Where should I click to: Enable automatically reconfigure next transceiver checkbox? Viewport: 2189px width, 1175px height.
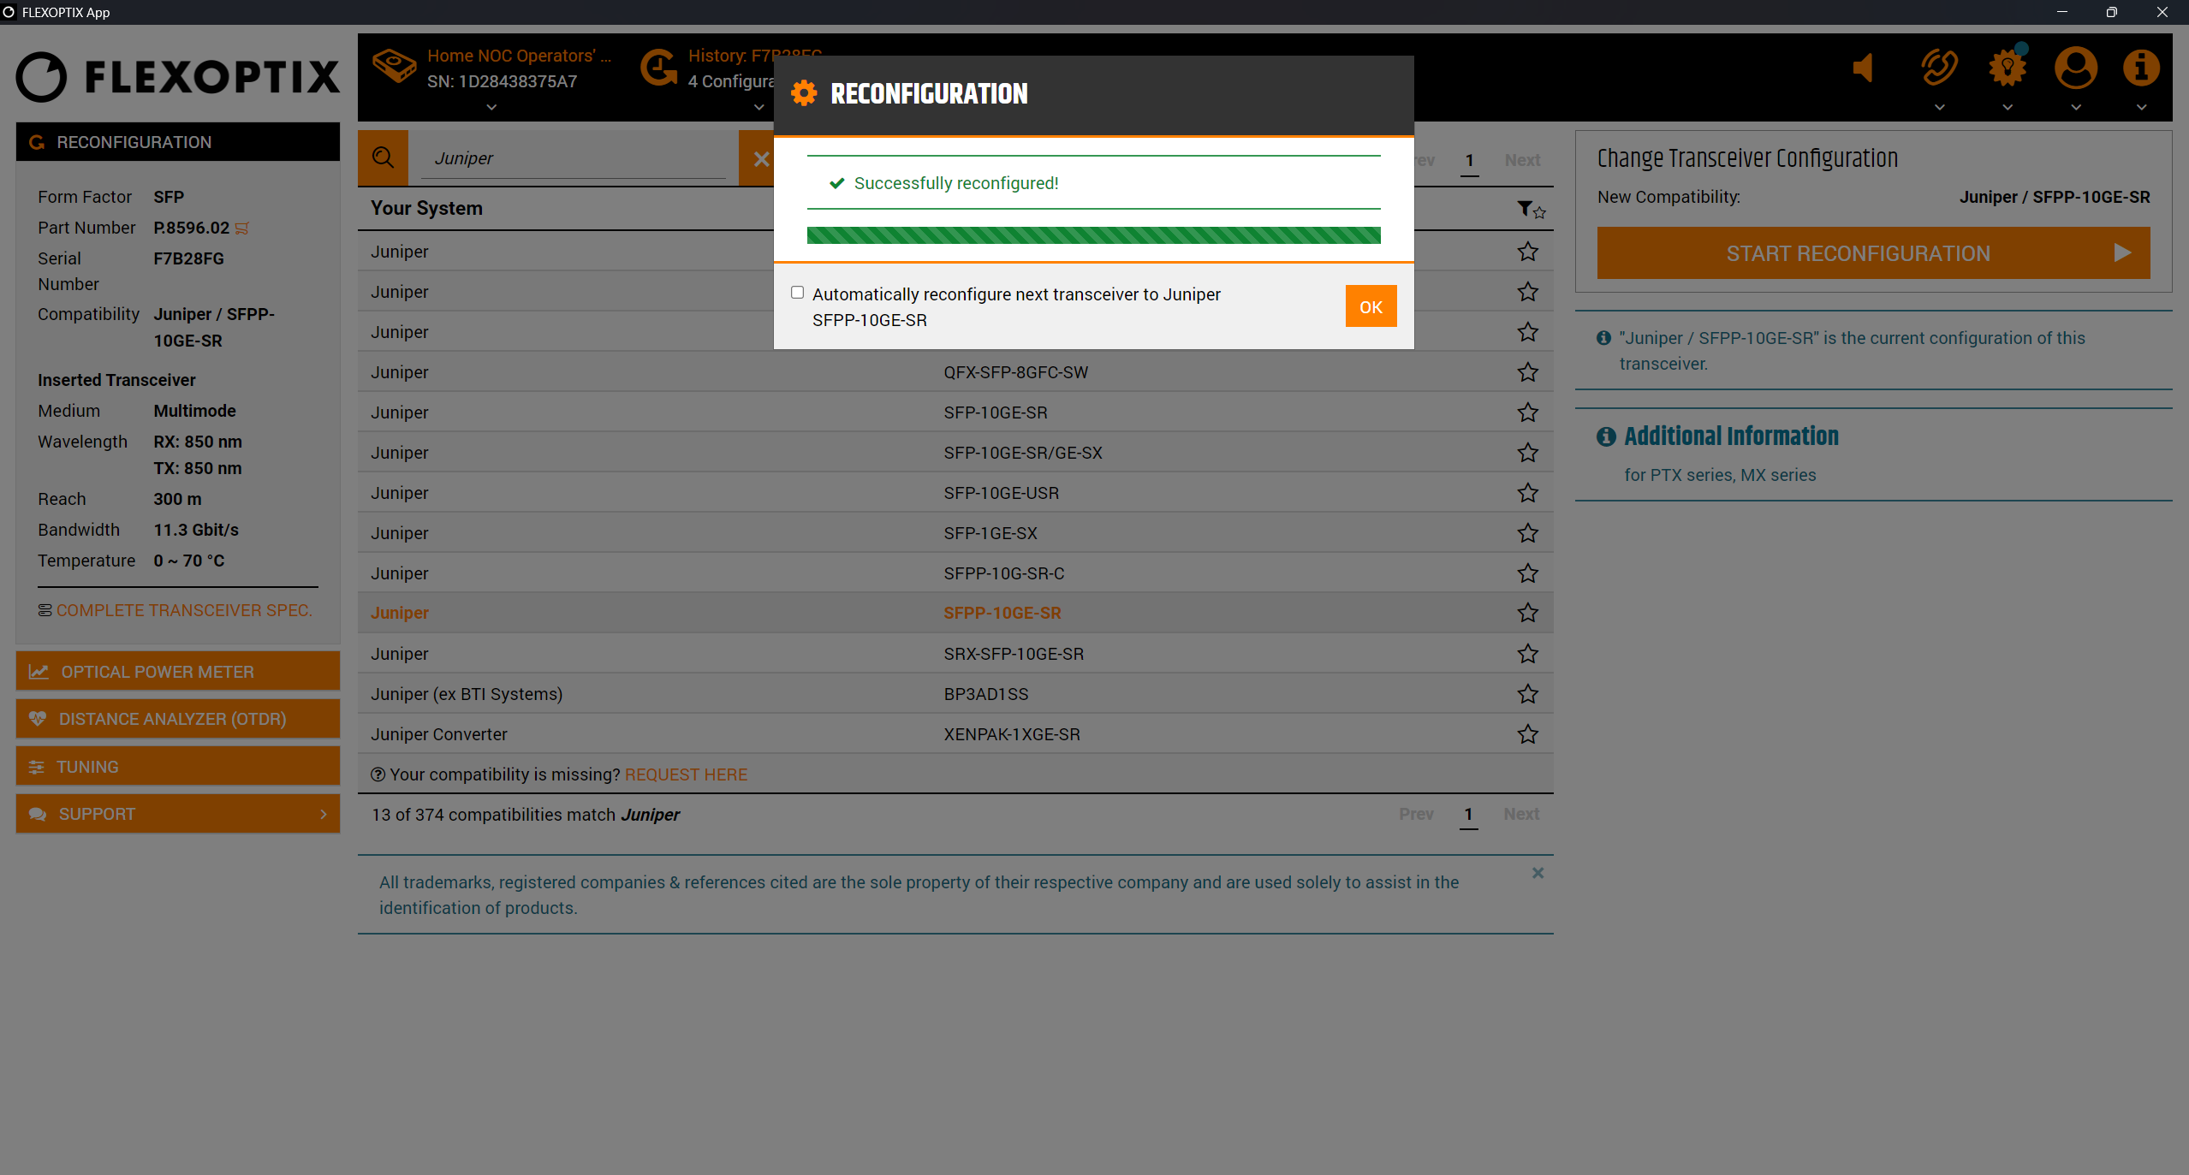[x=797, y=293]
